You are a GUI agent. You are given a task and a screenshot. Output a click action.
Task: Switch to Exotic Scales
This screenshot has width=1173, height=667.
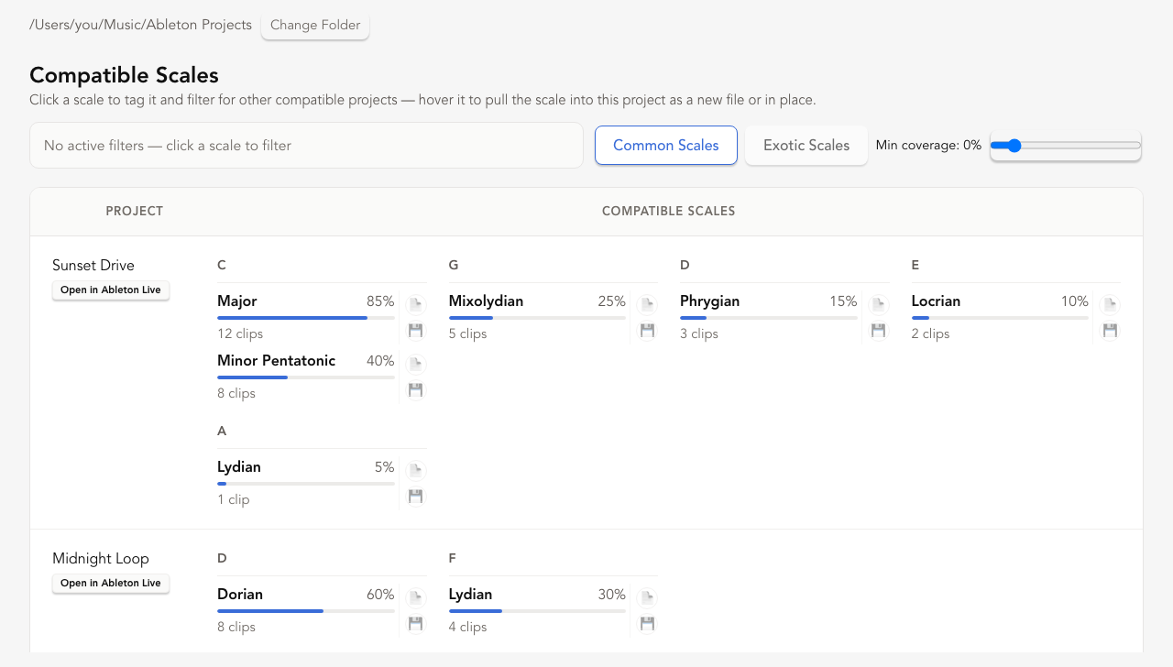tap(806, 145)
